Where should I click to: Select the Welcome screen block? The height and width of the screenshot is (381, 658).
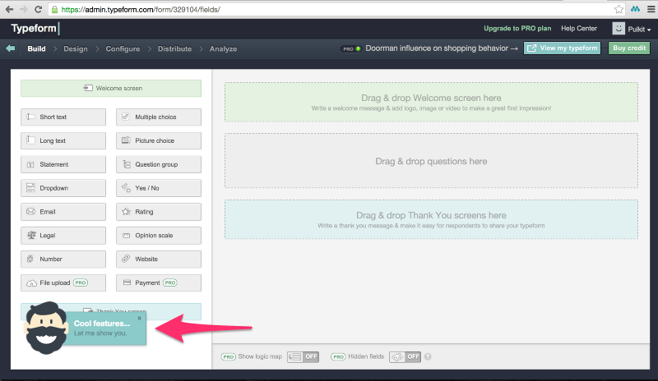111,88
